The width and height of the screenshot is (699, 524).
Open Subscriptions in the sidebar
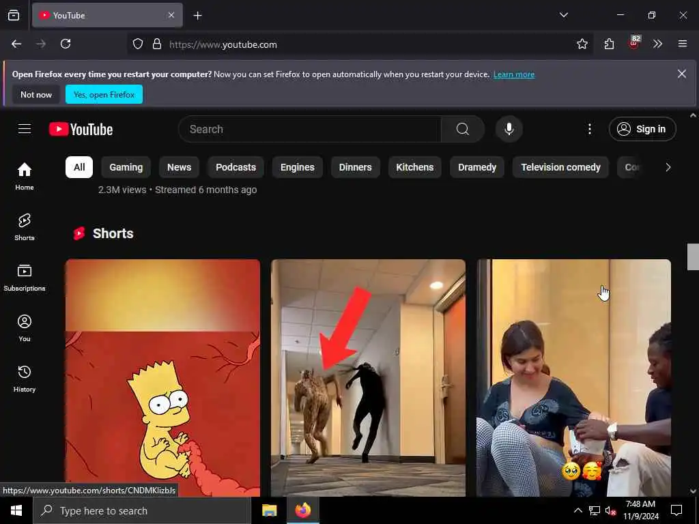pos(25,278)
